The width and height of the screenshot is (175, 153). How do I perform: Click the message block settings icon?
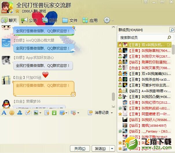point(73,113)
